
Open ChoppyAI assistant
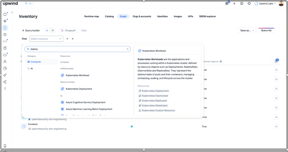(x=68, y=30)
